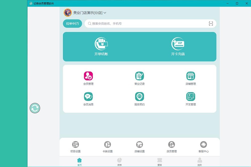Switch to the 营销 marketing tab

click(x=160, y=161)
